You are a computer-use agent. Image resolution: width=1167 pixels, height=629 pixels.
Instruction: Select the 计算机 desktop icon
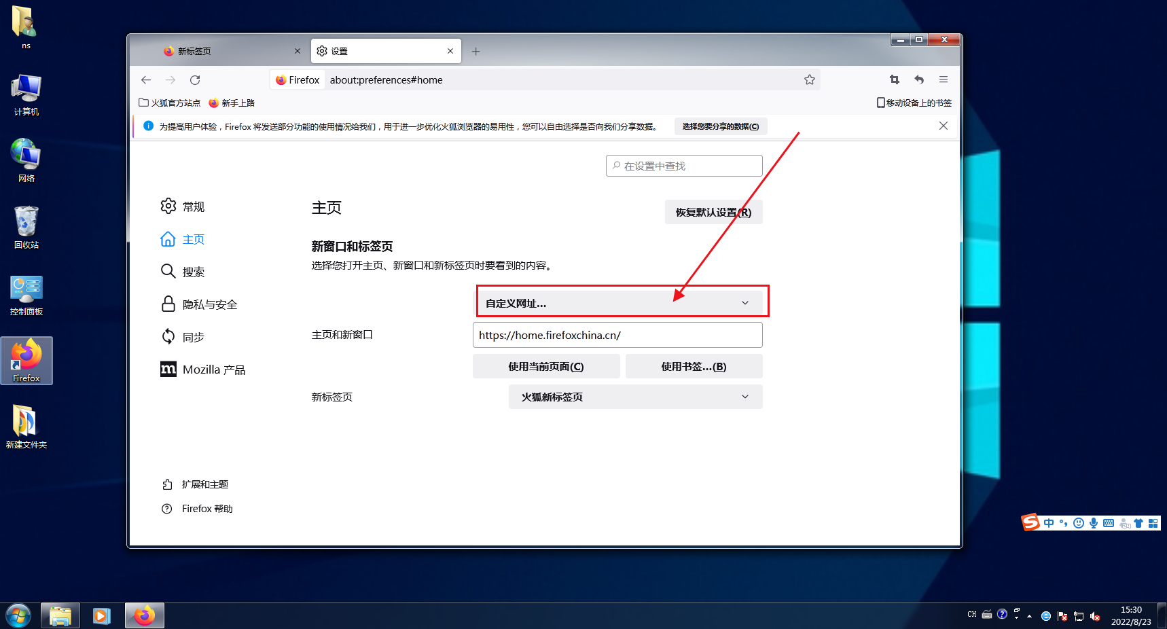pyautogui.click(x=26, y=95)
